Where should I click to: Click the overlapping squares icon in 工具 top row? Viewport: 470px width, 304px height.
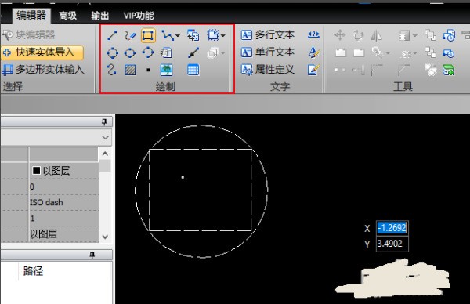[430, 35]
